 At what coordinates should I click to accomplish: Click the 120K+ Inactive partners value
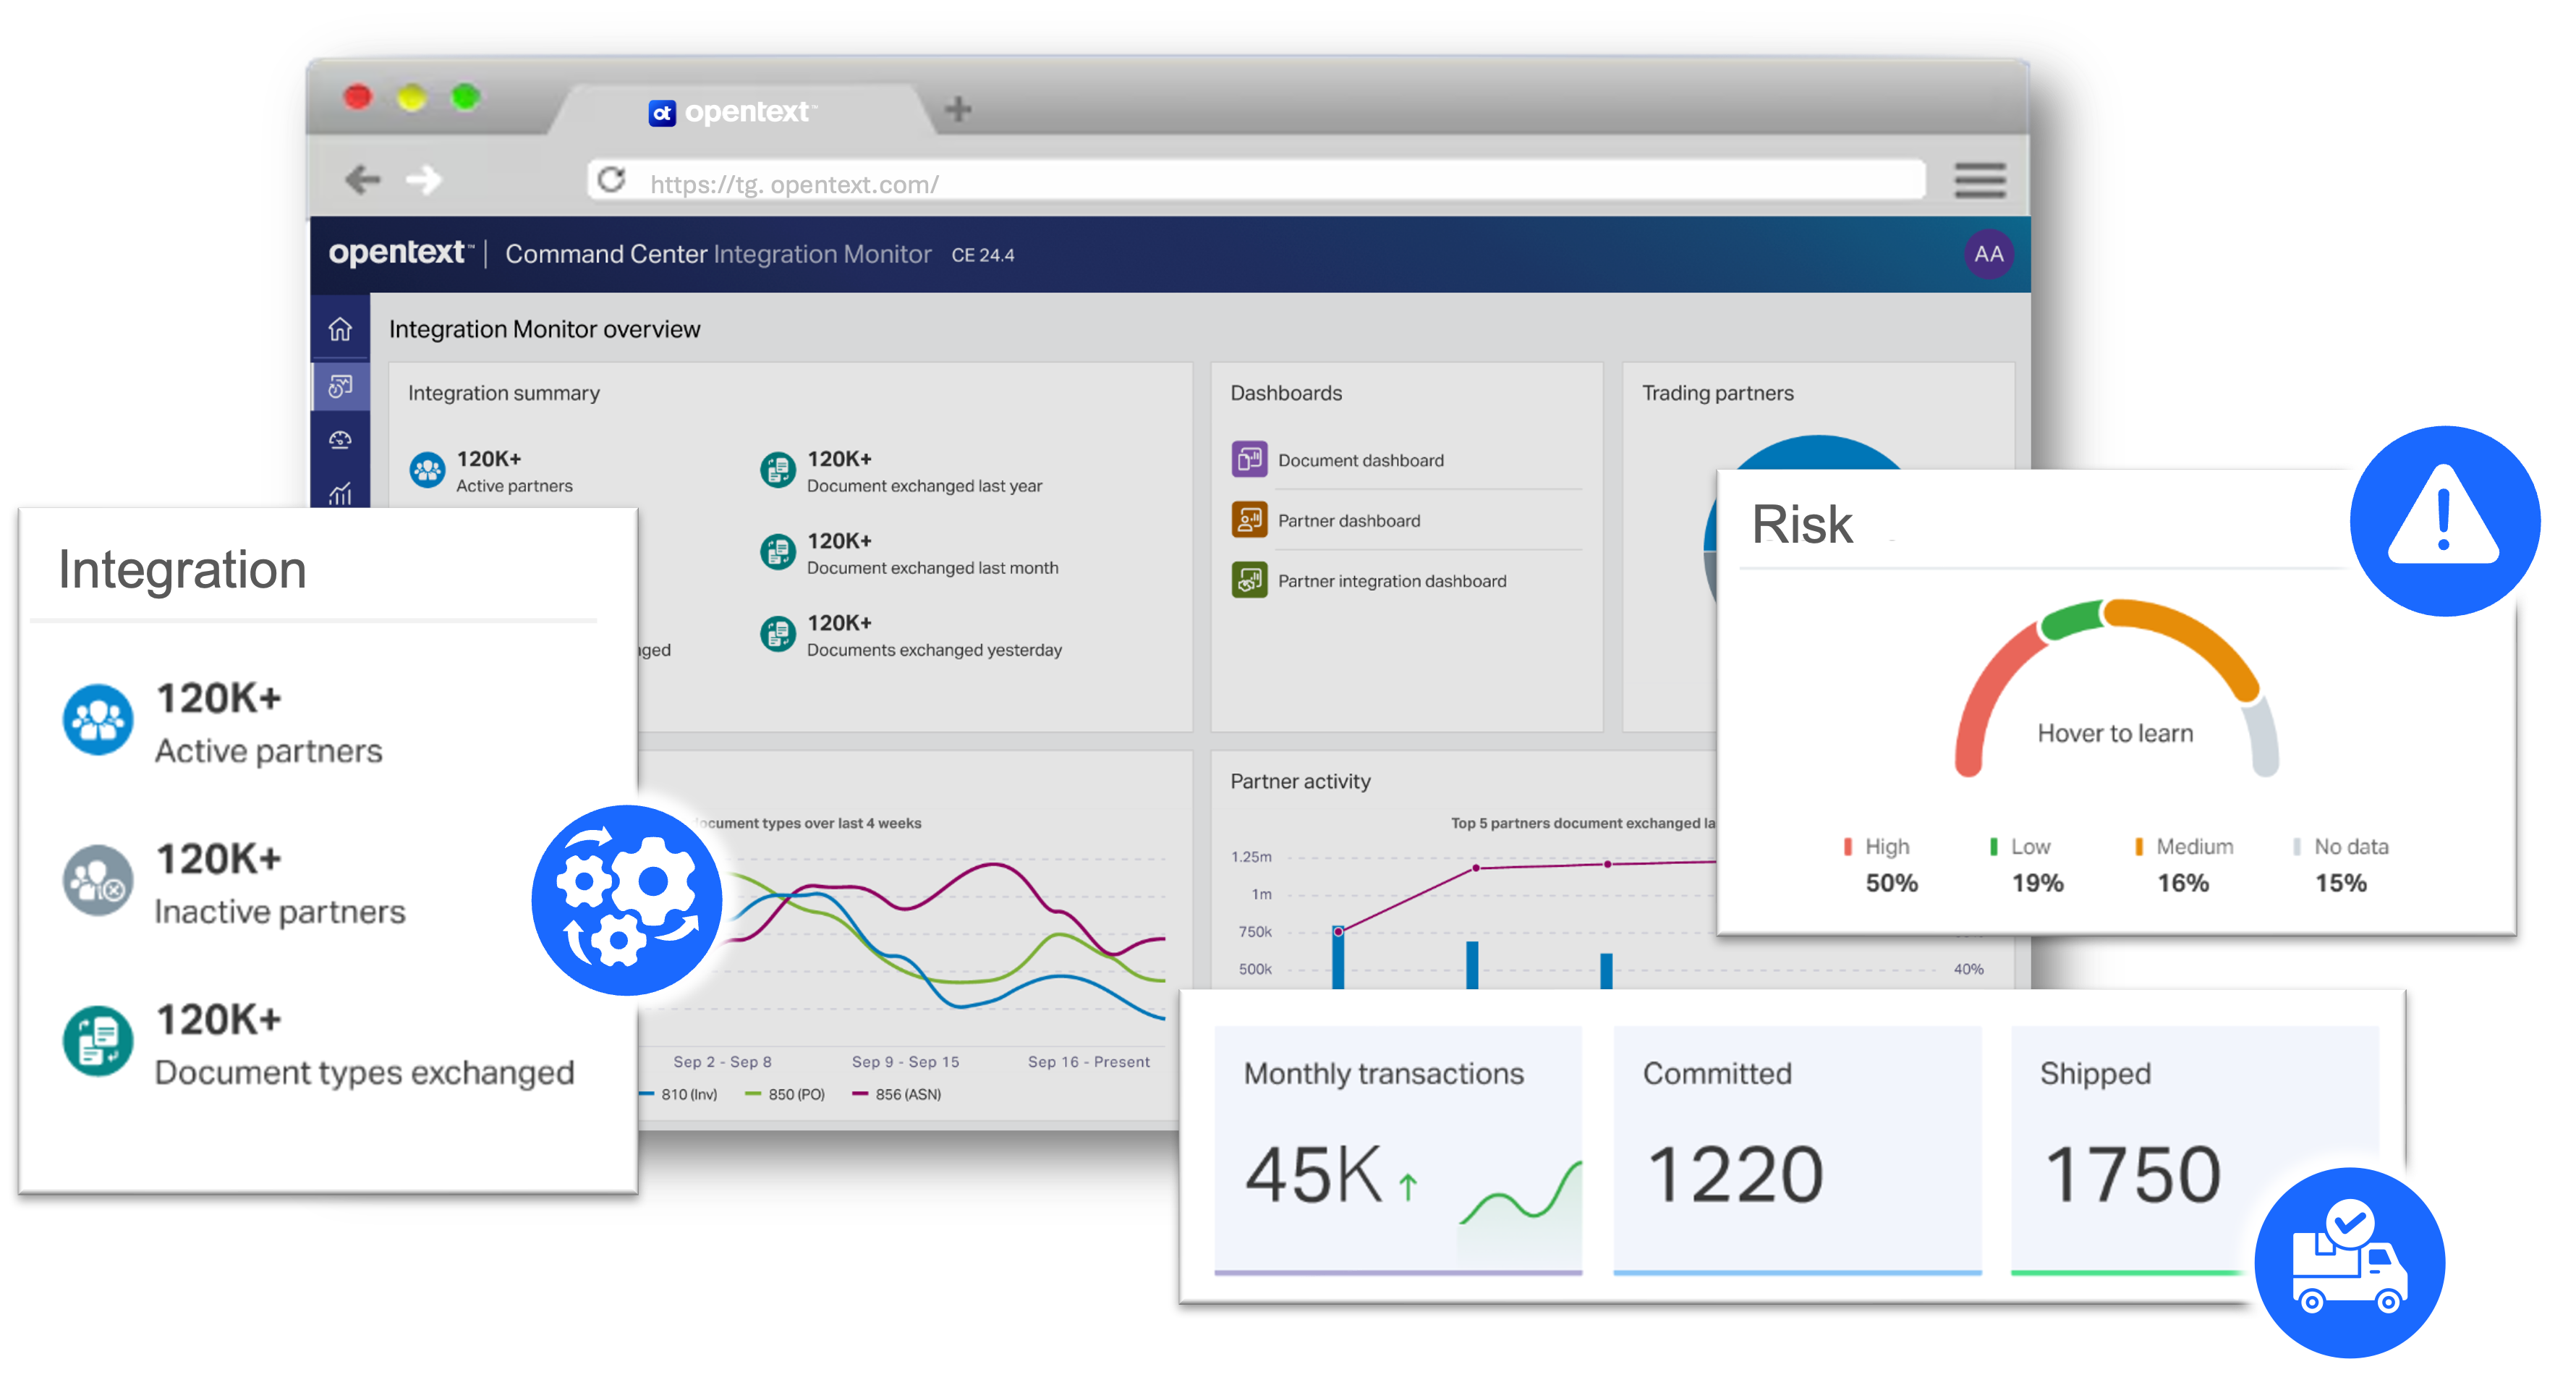point(219,859)
